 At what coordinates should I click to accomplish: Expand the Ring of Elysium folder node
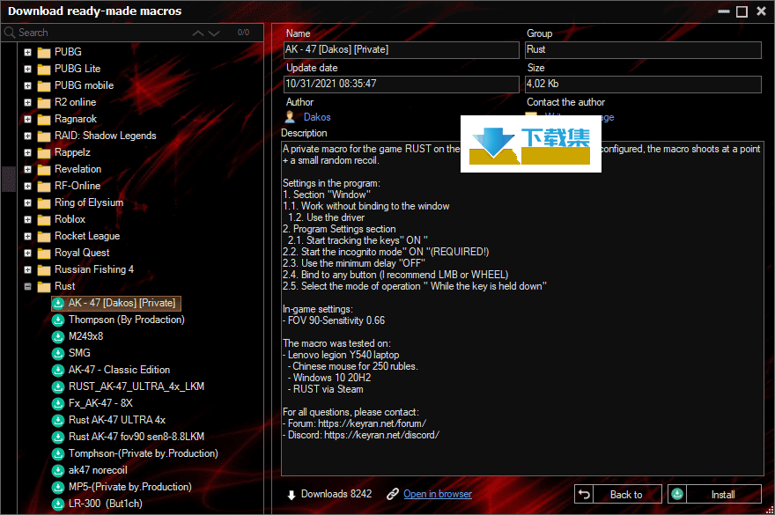click(27, 202)
